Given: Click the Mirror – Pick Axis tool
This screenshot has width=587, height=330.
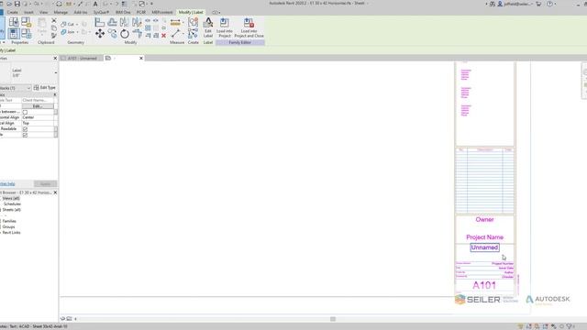Looking at the screenshot, I should pyautogui.click(x=125, y=22).
